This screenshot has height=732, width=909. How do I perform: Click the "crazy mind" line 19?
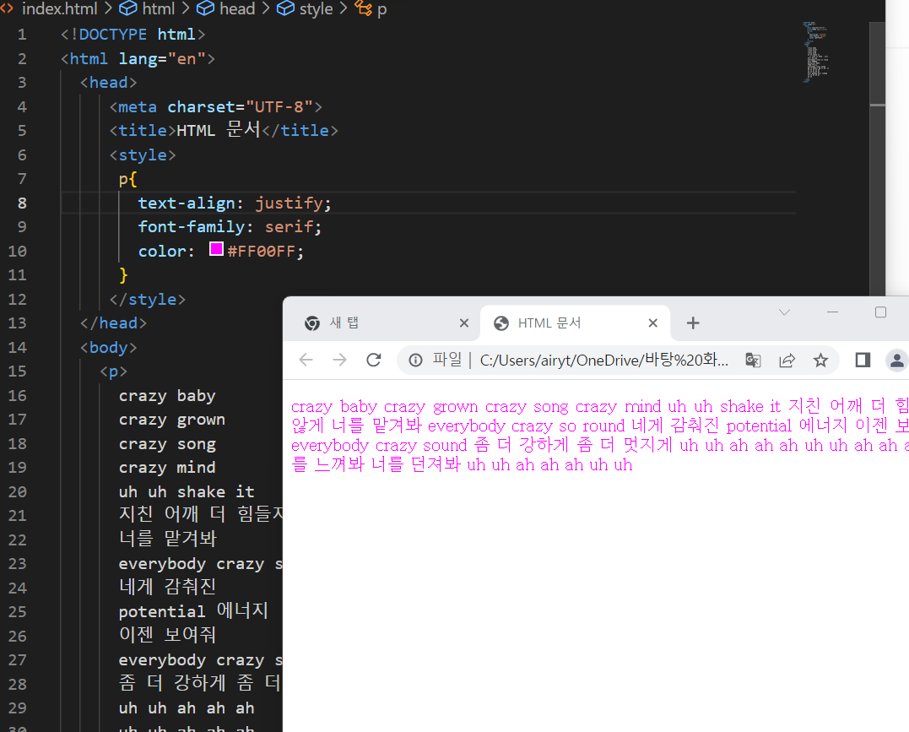(167, 468)
